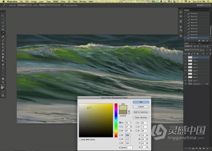The image size is (212, 151).
Task: Select the Path Selection tool
Action: coord(3,71)
